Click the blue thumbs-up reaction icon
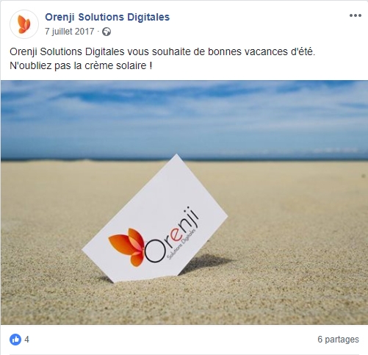The height and width of the screenshot is (355, 368). coord(15,340)
